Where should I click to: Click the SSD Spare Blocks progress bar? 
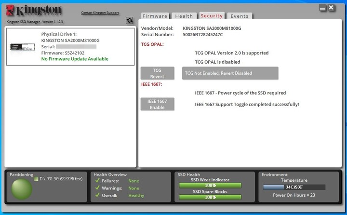[210, 197]
